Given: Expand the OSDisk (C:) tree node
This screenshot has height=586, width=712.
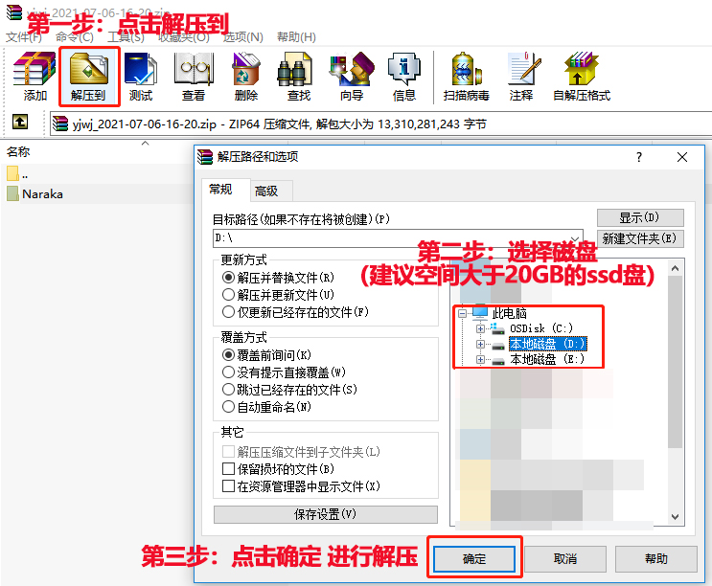Looking at the screenshot, I should pos(481,328).
